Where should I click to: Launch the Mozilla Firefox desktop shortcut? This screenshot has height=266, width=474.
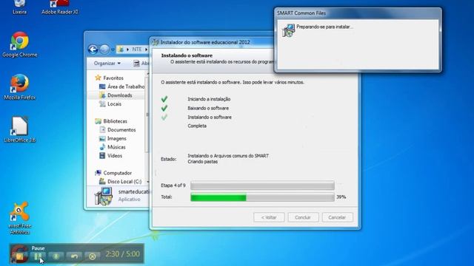click(20, 87)
